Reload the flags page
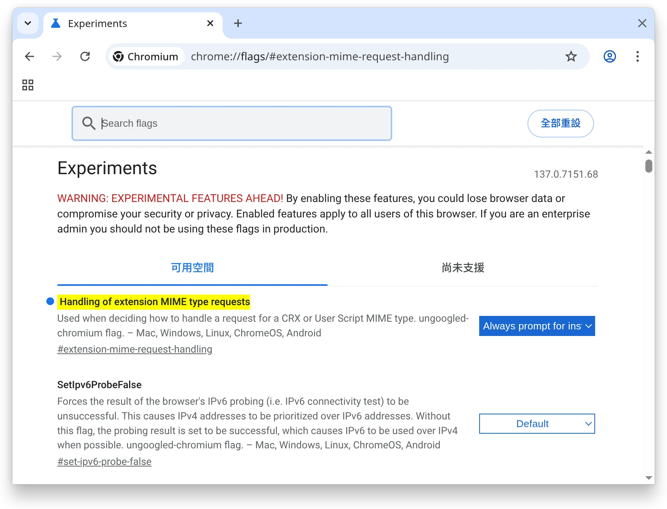Image resolution: width=667 pixels, height=509 pixels. [x=85, y=57]
